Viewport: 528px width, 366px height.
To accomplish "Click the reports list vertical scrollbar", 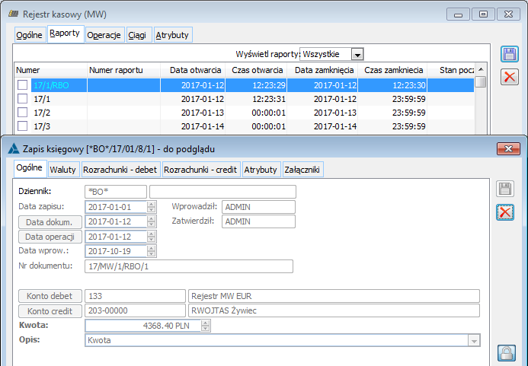I will pyautogui.click(x=481, y=107).
